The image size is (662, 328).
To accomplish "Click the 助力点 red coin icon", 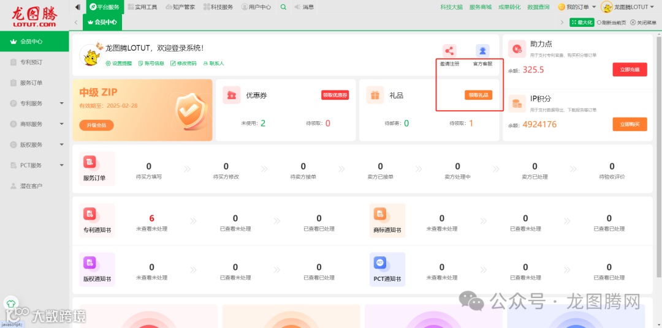I will [517, 49].
